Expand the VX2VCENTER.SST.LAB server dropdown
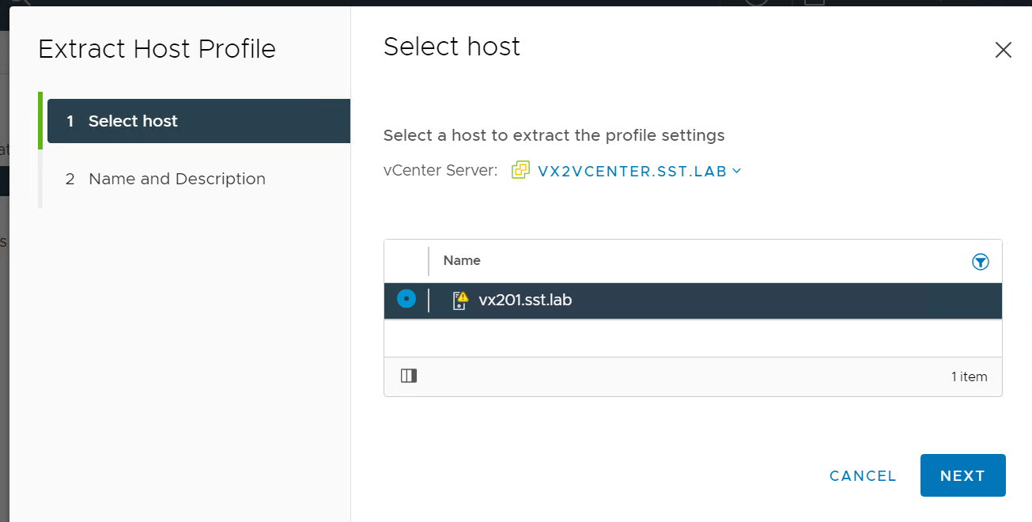This screenshot has height=522, width=1032. click(x=736, y=170)
